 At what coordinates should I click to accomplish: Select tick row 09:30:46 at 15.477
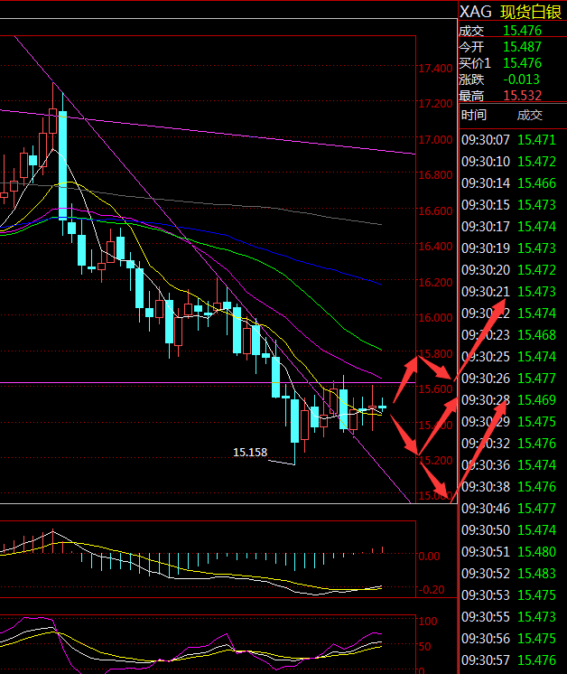[508, 509]
